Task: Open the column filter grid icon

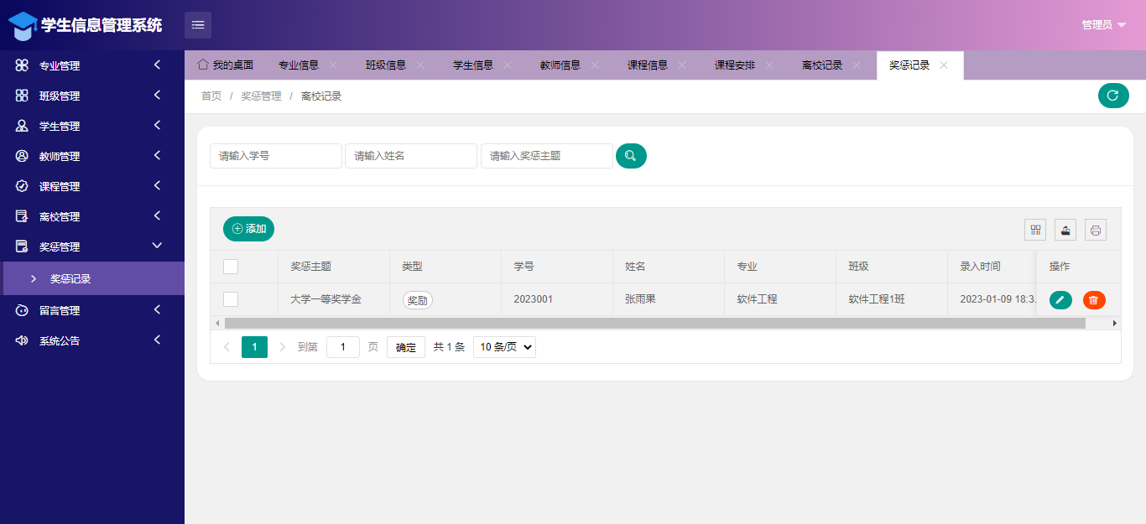Action: 1035,230
